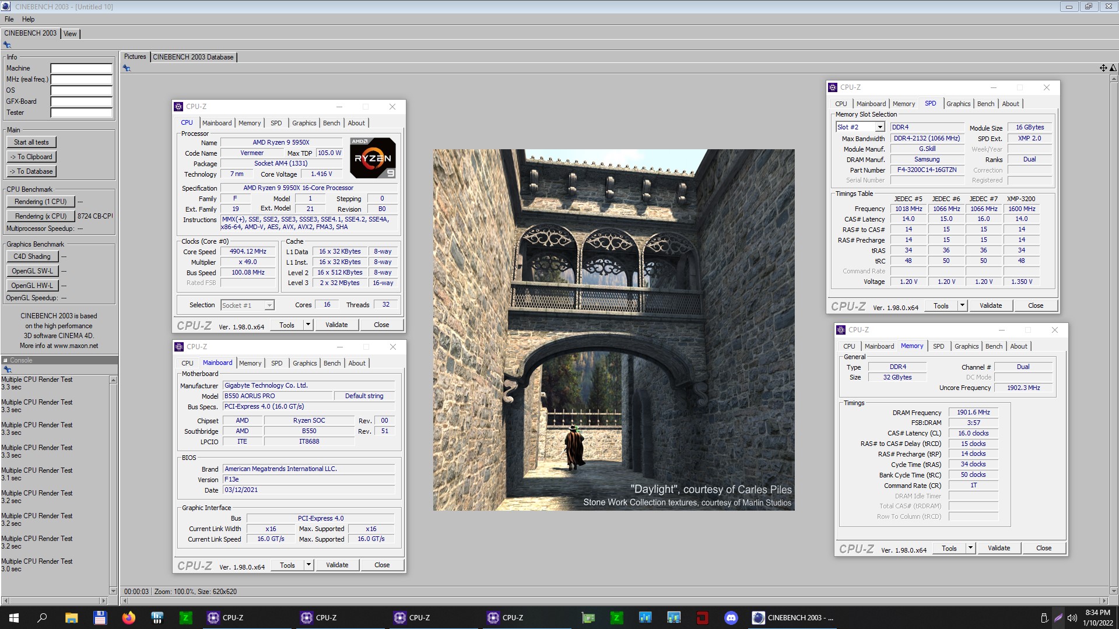Click the To Database button
Image resolution: width=1119 pixels, height=629 pixels.
(x=31, y=171)
